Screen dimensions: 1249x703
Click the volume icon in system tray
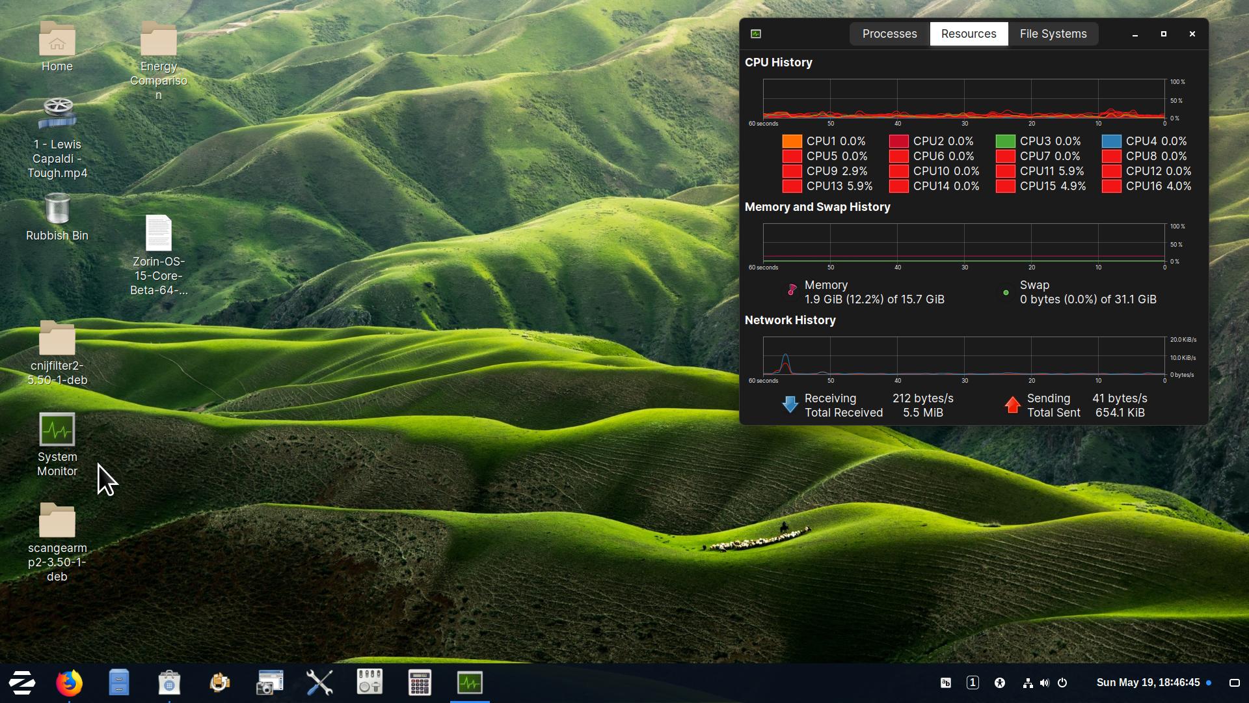pos(1044,683)
